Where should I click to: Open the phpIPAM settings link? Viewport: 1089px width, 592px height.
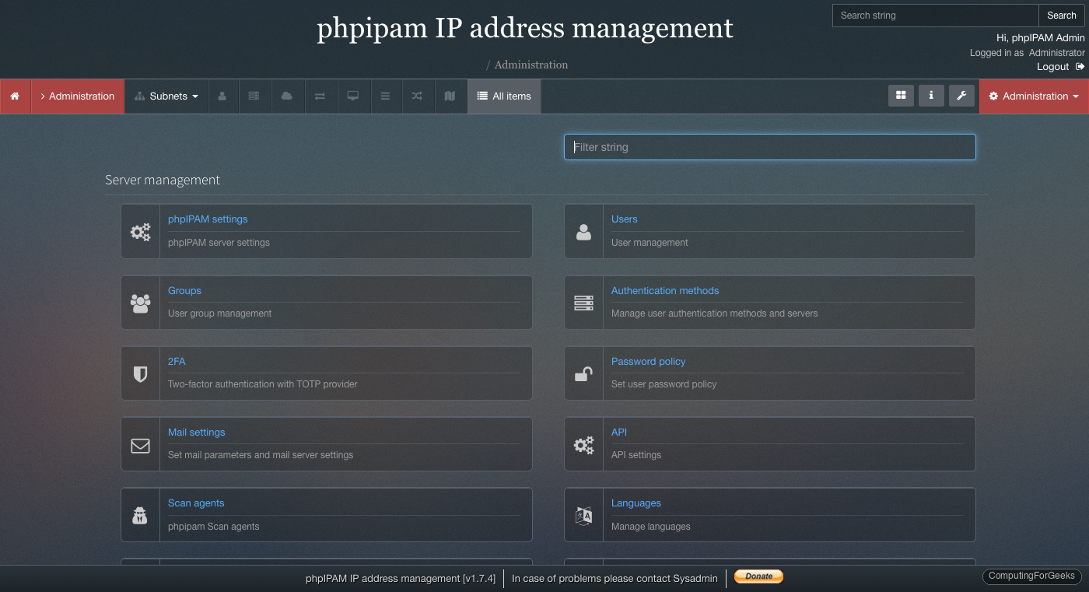208,219
